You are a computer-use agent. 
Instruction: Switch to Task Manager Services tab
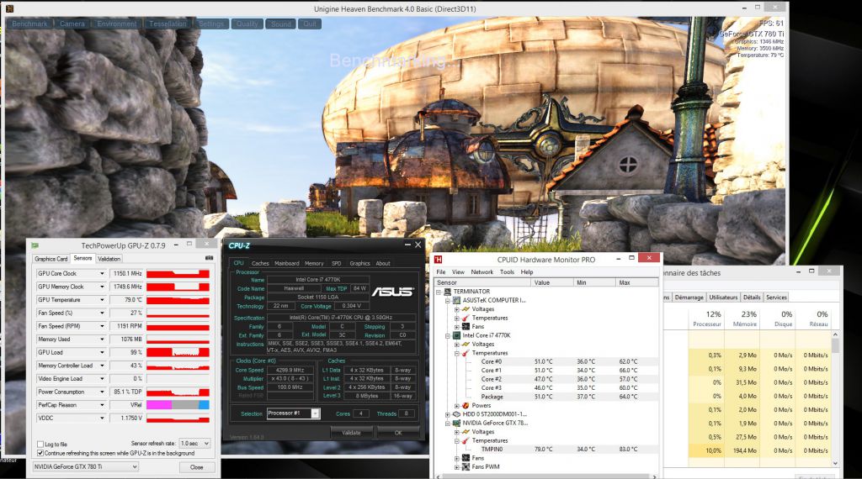pyautogui.click(x=776, y=297)
